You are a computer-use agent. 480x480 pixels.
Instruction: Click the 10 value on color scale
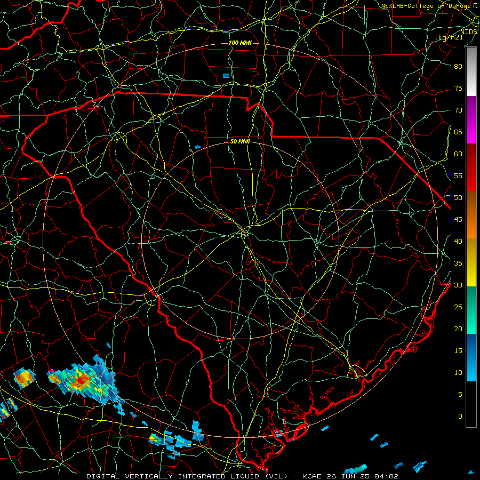[458, 373]
